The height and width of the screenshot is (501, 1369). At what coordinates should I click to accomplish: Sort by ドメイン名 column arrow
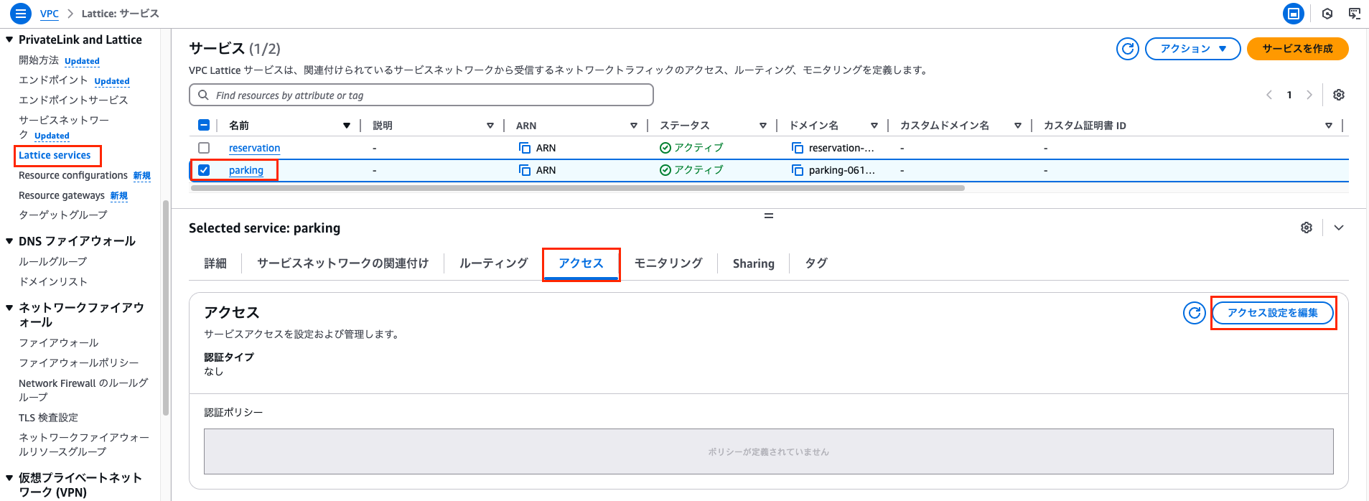[x=874, y=126]
